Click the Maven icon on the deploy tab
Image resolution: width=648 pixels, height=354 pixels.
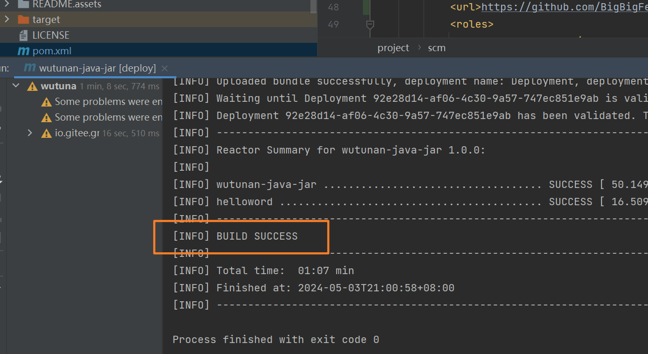click(x=30, y=68)
